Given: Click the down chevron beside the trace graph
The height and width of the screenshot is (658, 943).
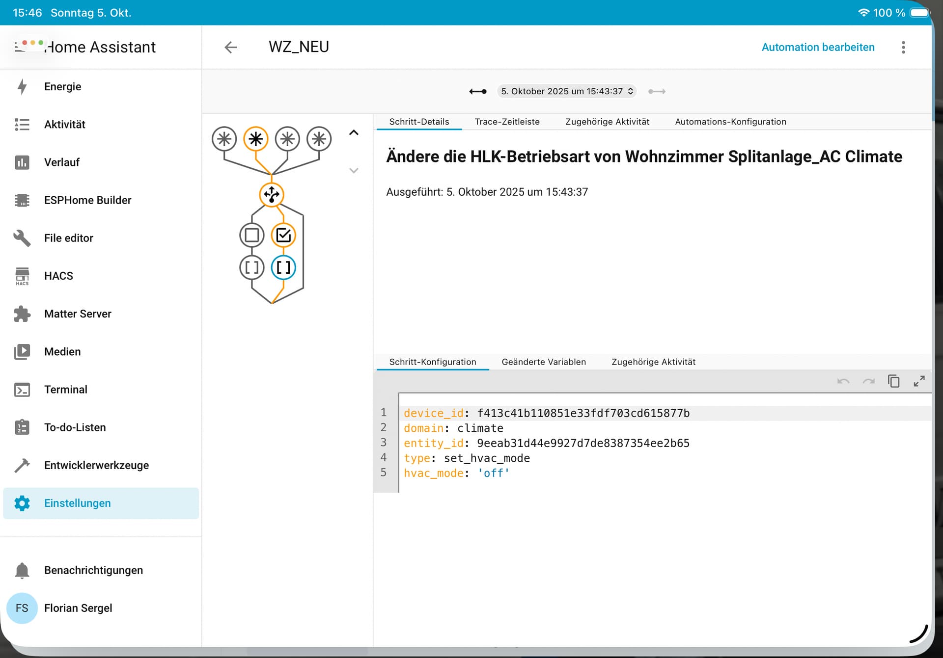Looking at the screenshot, I should [x=354, y=170].
